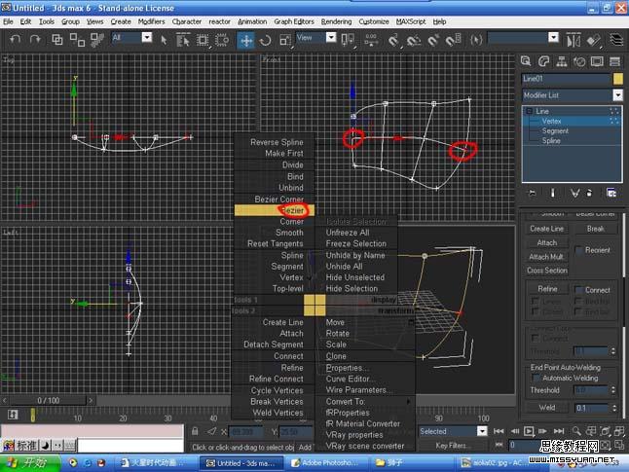Open the Modifier List dropdown

[x=617, y=95]
